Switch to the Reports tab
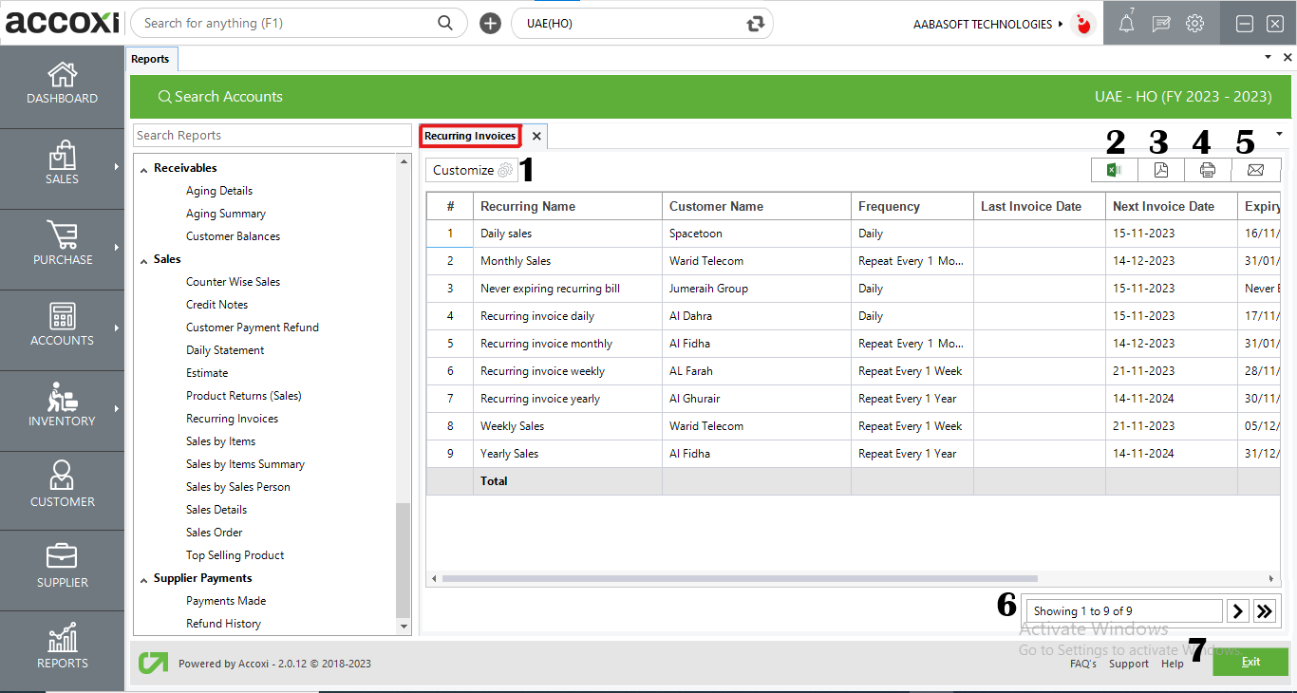Image resolution: width=1297 pixels, height=693 pixels. tap(151, 58)
